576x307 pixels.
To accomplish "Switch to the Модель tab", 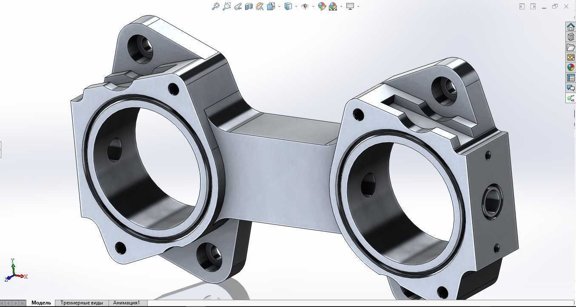I will [x=41, y=303].
